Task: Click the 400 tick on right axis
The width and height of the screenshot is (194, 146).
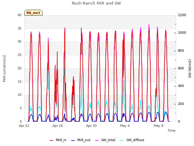Action: click(x=181, y=86)
